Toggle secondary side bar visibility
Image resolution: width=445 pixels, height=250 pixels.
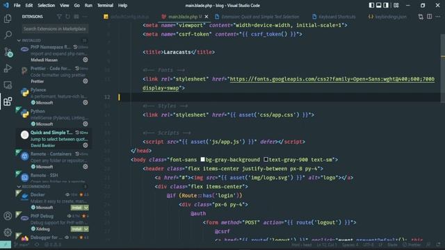386,5
